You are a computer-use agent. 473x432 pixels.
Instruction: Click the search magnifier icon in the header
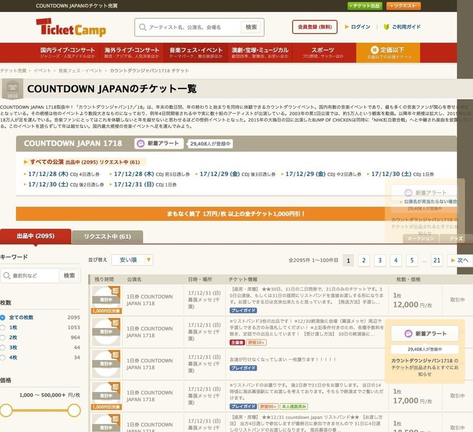click(x=142, y=27)
